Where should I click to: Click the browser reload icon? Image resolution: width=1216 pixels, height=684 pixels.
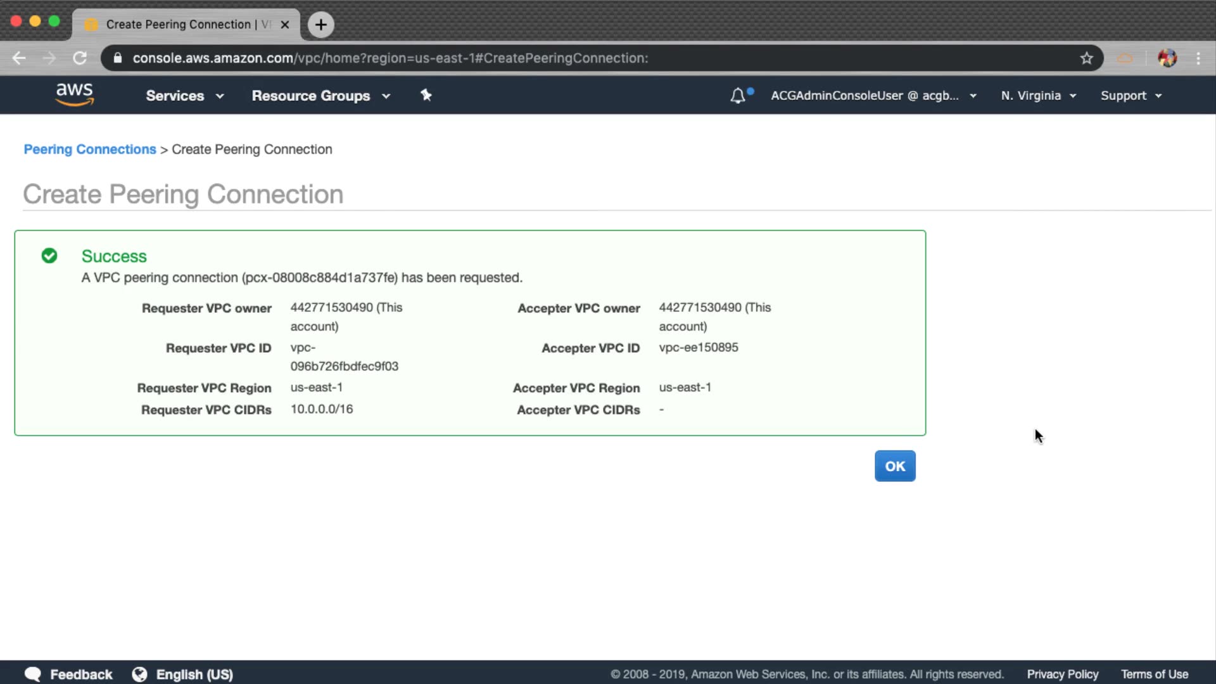(x=80, y=58)
